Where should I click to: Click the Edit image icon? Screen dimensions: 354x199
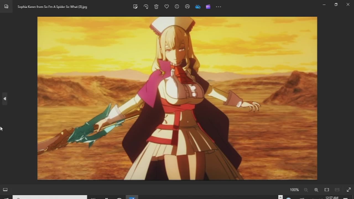135,6
